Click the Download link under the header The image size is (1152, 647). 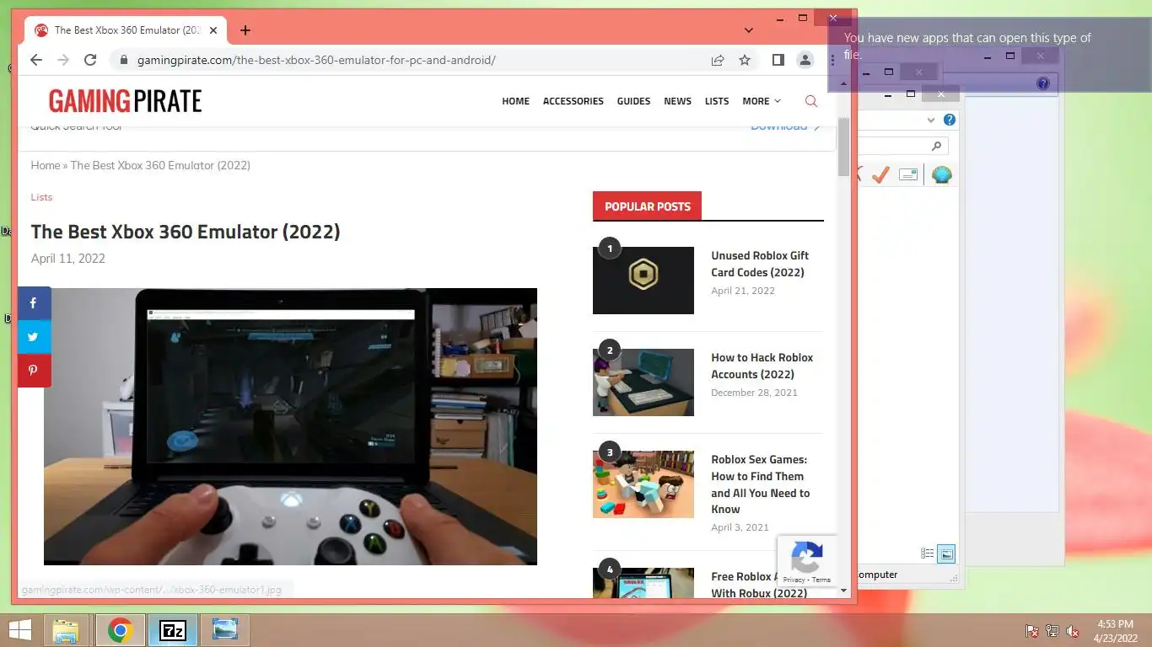pos(784,126)
